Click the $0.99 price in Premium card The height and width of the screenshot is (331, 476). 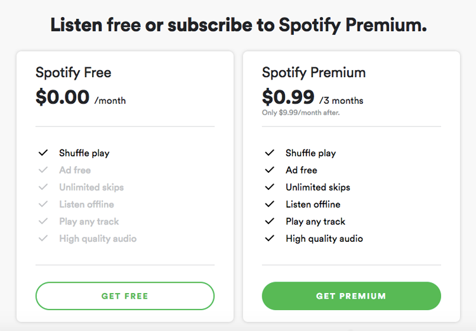tap(288, 97)
